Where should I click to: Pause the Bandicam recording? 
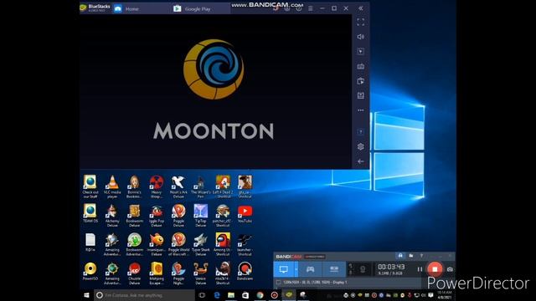click(420, 269)
